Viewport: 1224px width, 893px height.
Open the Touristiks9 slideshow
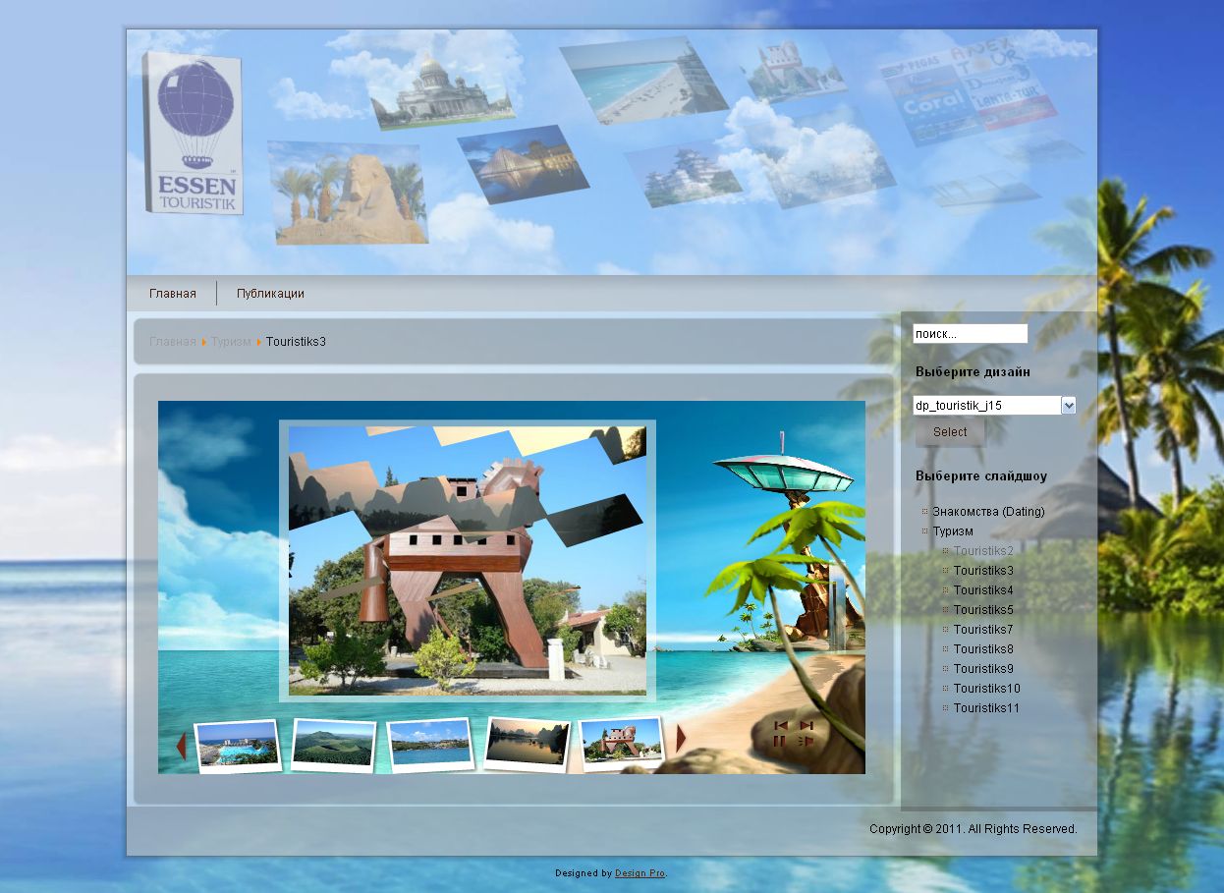(983, 669)
